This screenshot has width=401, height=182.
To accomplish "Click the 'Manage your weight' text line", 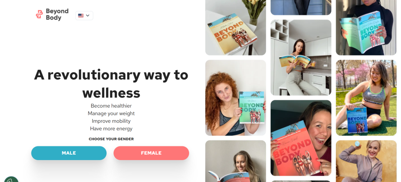I will [111, 113].
